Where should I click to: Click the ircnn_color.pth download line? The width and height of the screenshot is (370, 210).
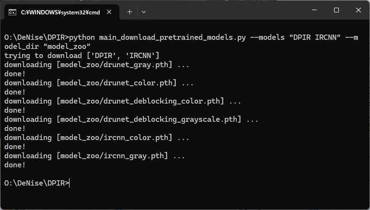tap(97, 138)
